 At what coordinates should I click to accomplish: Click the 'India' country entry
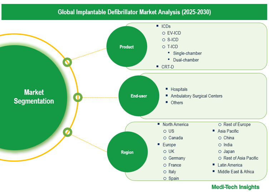pos(228,145)
